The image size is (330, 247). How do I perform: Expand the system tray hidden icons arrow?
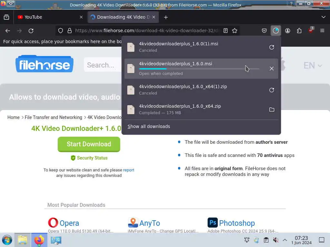[x=285, y=240]
